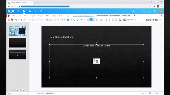Open the Liberation Sans font dropdown
The image size is (170, 95).
click(x=52, y=20)
